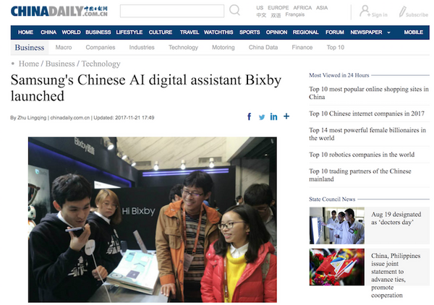Click the MOBILE button in navigation bar
This screenshot has height=305, width=434.
pyautogui.click(x=414, y=33)
